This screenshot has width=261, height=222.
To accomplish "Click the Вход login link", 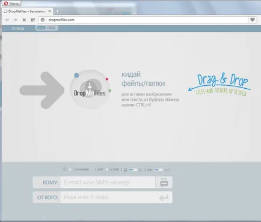I will tap(18, 28).
